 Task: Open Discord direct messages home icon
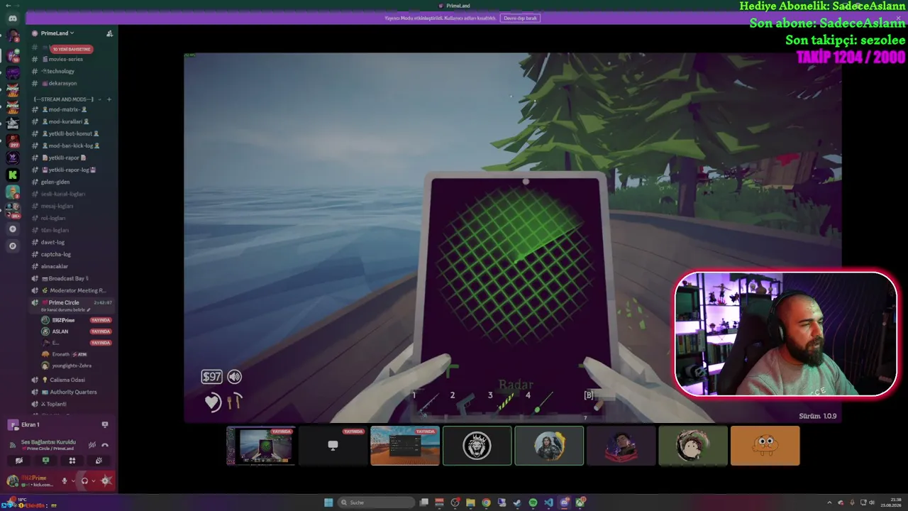pos(12,18)
